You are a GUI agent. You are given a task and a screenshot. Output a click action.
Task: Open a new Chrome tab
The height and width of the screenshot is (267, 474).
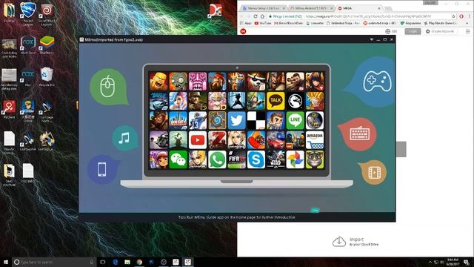coord(388,8)
